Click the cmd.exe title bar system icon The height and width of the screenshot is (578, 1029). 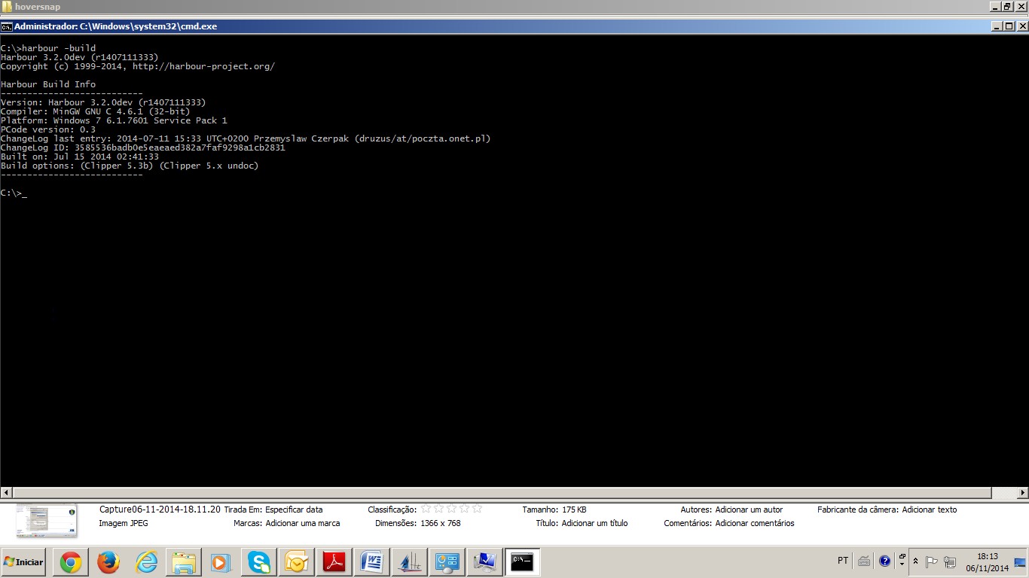click(6, 26)
